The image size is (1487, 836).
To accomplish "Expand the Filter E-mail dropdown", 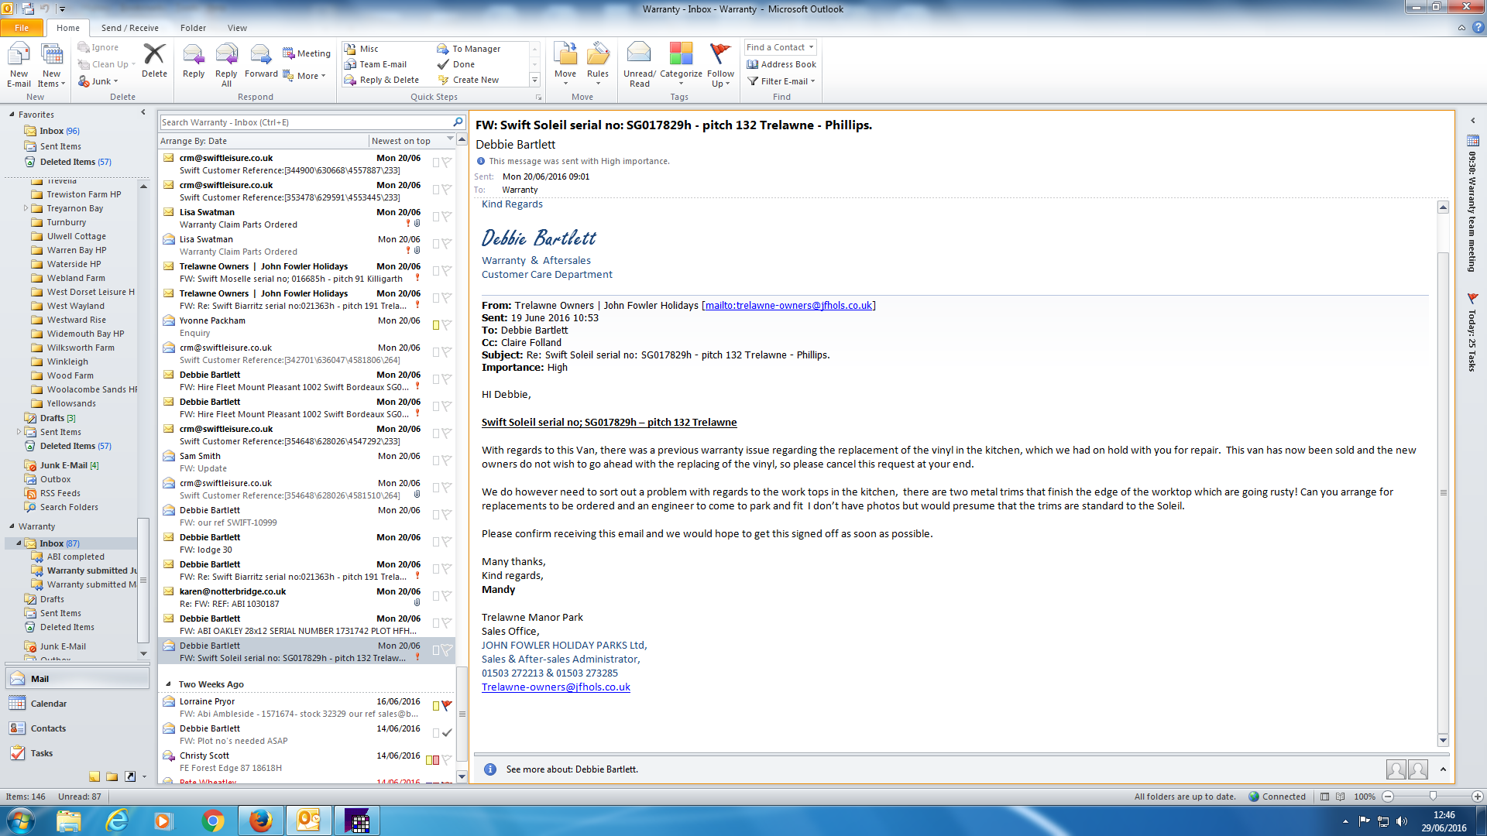I will [783, 81].
